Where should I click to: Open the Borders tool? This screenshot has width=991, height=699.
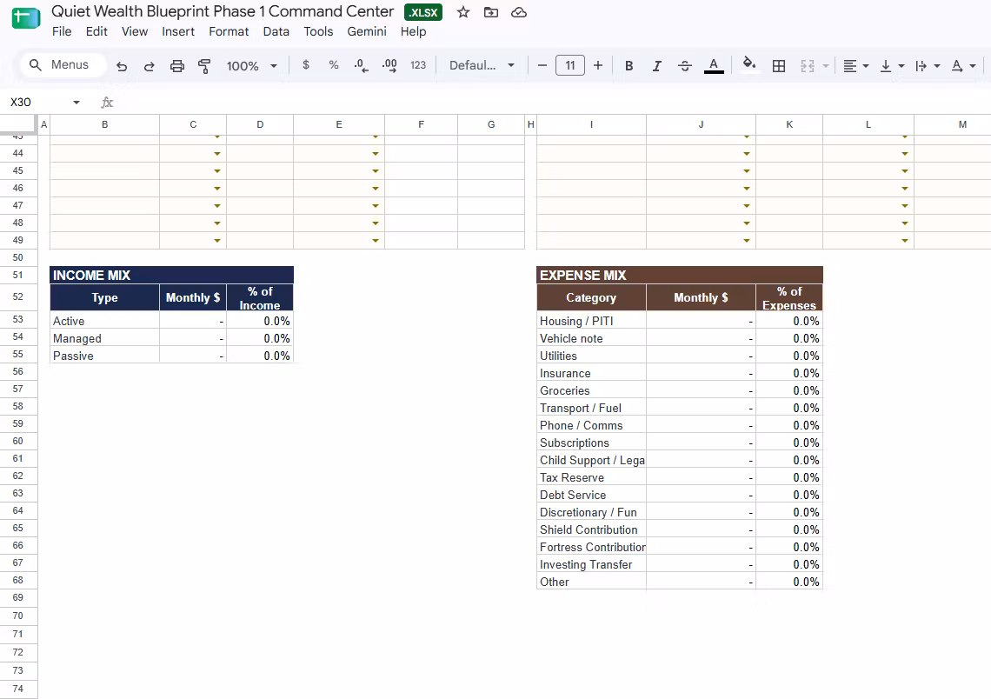pos(779,66)
